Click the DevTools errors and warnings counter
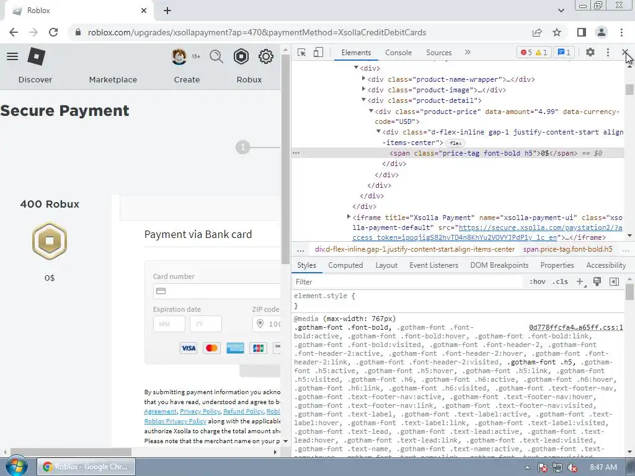Screen dimensions: 635x476 [534, 52]
